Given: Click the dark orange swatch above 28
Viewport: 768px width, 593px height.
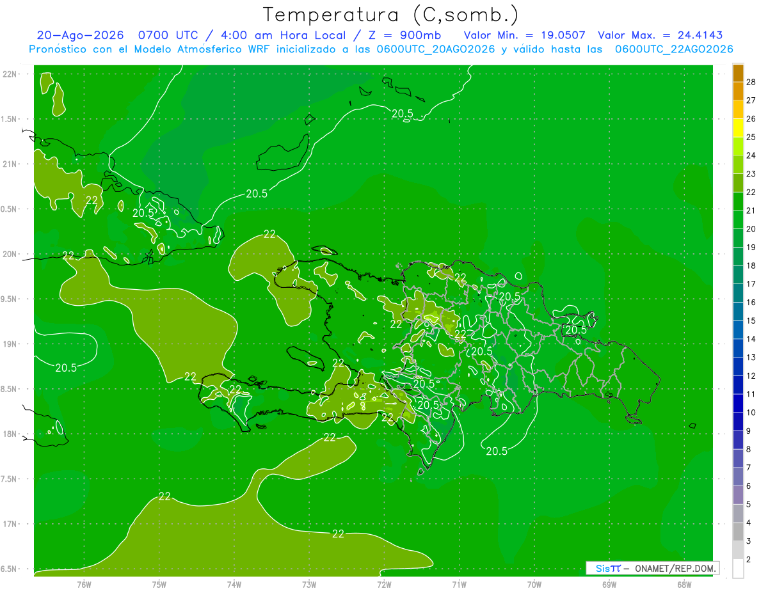Looking at the screenshot, I should [738, 73].
